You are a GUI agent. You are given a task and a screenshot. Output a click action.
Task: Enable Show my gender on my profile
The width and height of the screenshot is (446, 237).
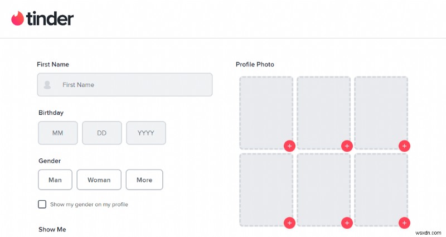click(42, 204)
